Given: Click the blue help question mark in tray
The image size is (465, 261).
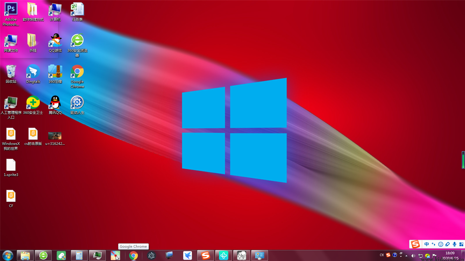Looking at the screenshot, I should pyautogui.click(x=395, y=255).
